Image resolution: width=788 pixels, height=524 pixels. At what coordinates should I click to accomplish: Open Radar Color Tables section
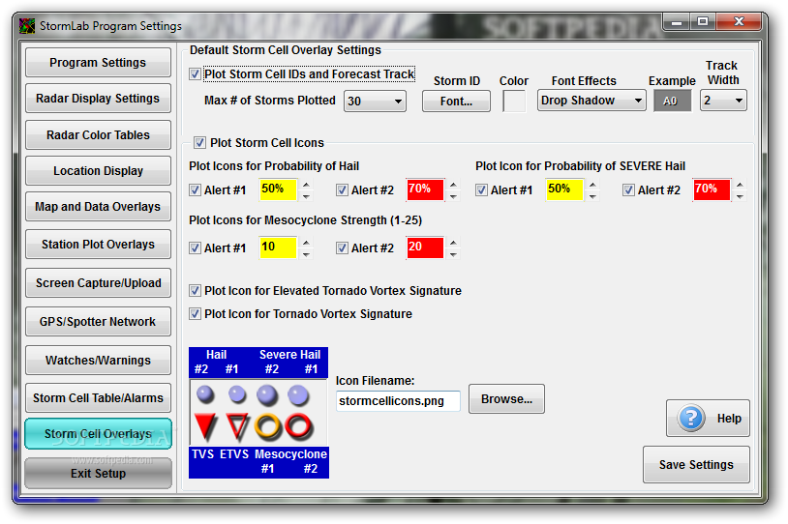(x=98, y=135)
